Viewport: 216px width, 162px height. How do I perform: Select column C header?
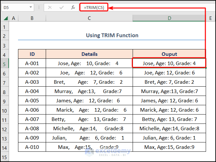click(x=89, y=19)
